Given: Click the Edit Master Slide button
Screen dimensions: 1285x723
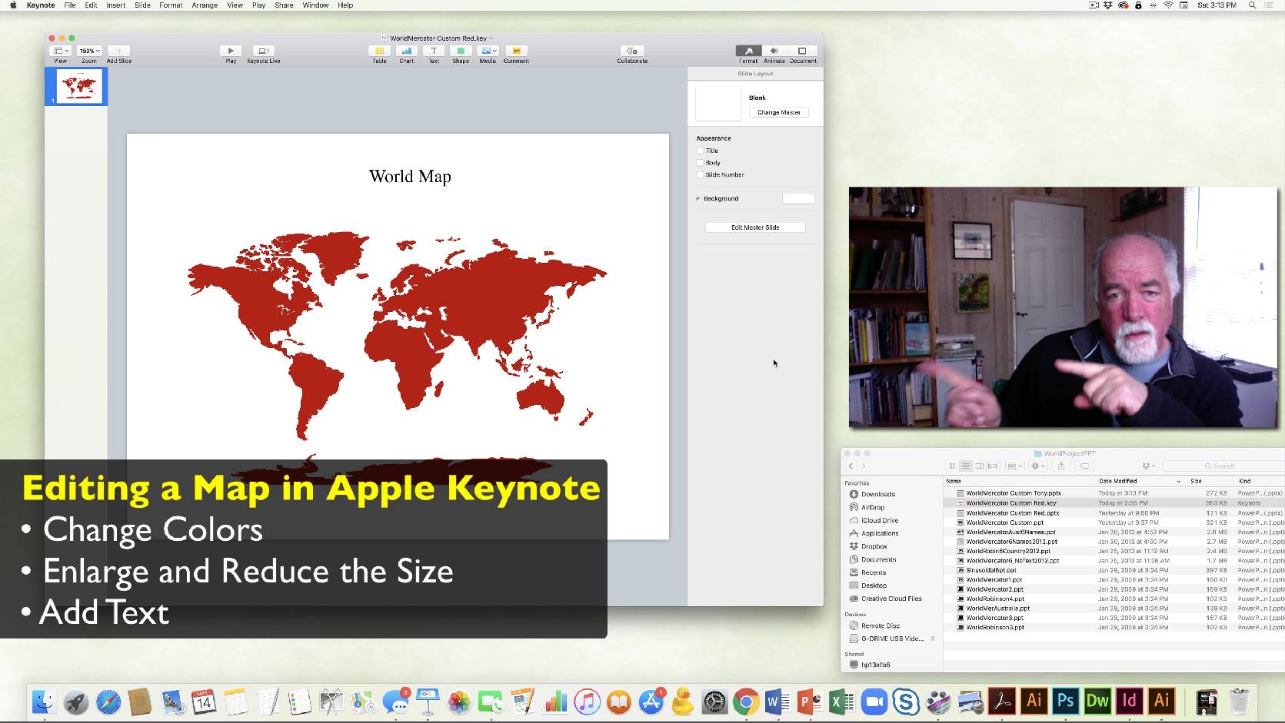Looking at the screenshot, I should (754, 227).
